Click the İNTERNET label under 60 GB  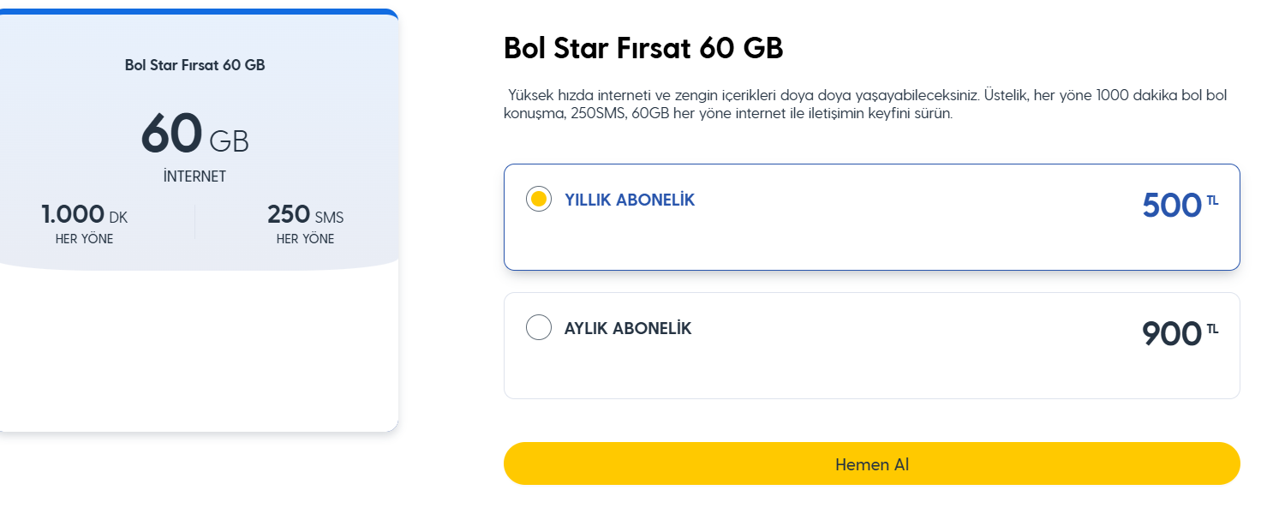tap(195, 176)
